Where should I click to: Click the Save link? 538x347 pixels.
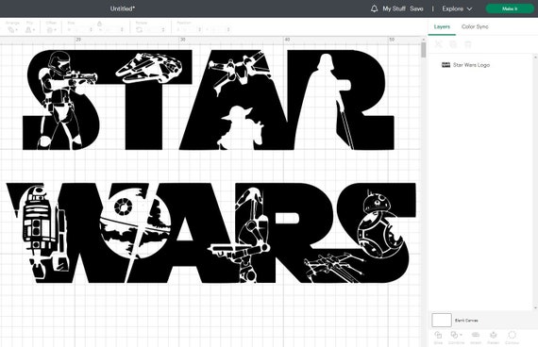[x=416, y=8]
